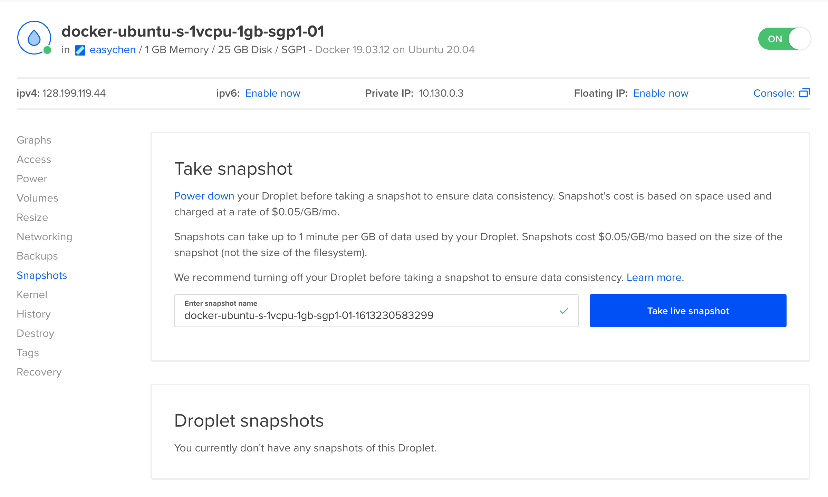Open the Backups section
Screen dimensions: 828x497
tap(37, 256)
